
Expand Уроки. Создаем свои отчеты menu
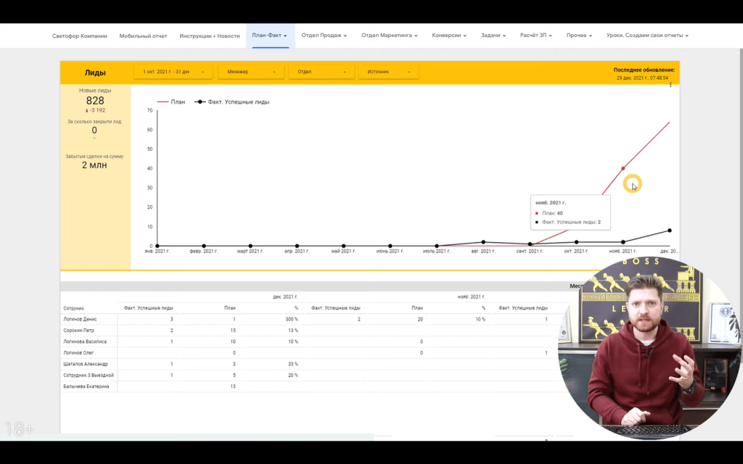(647, 36)
